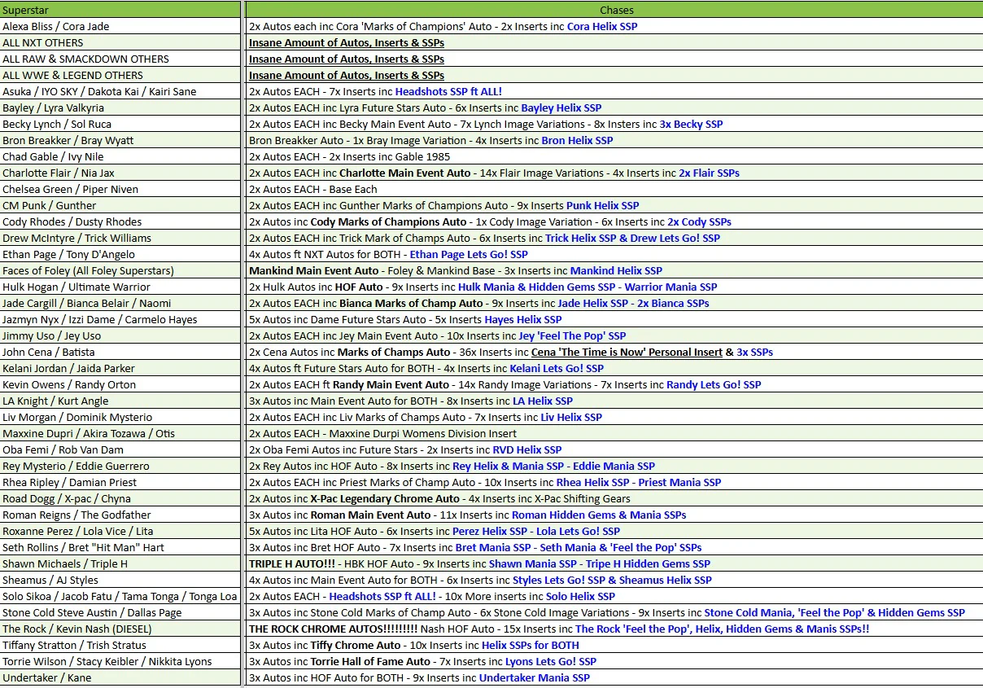This screenshot has width=983, height=688.
Task: Click the X-Pac Legendary Chrome Auto chase cell
Action: click(614, 498)
